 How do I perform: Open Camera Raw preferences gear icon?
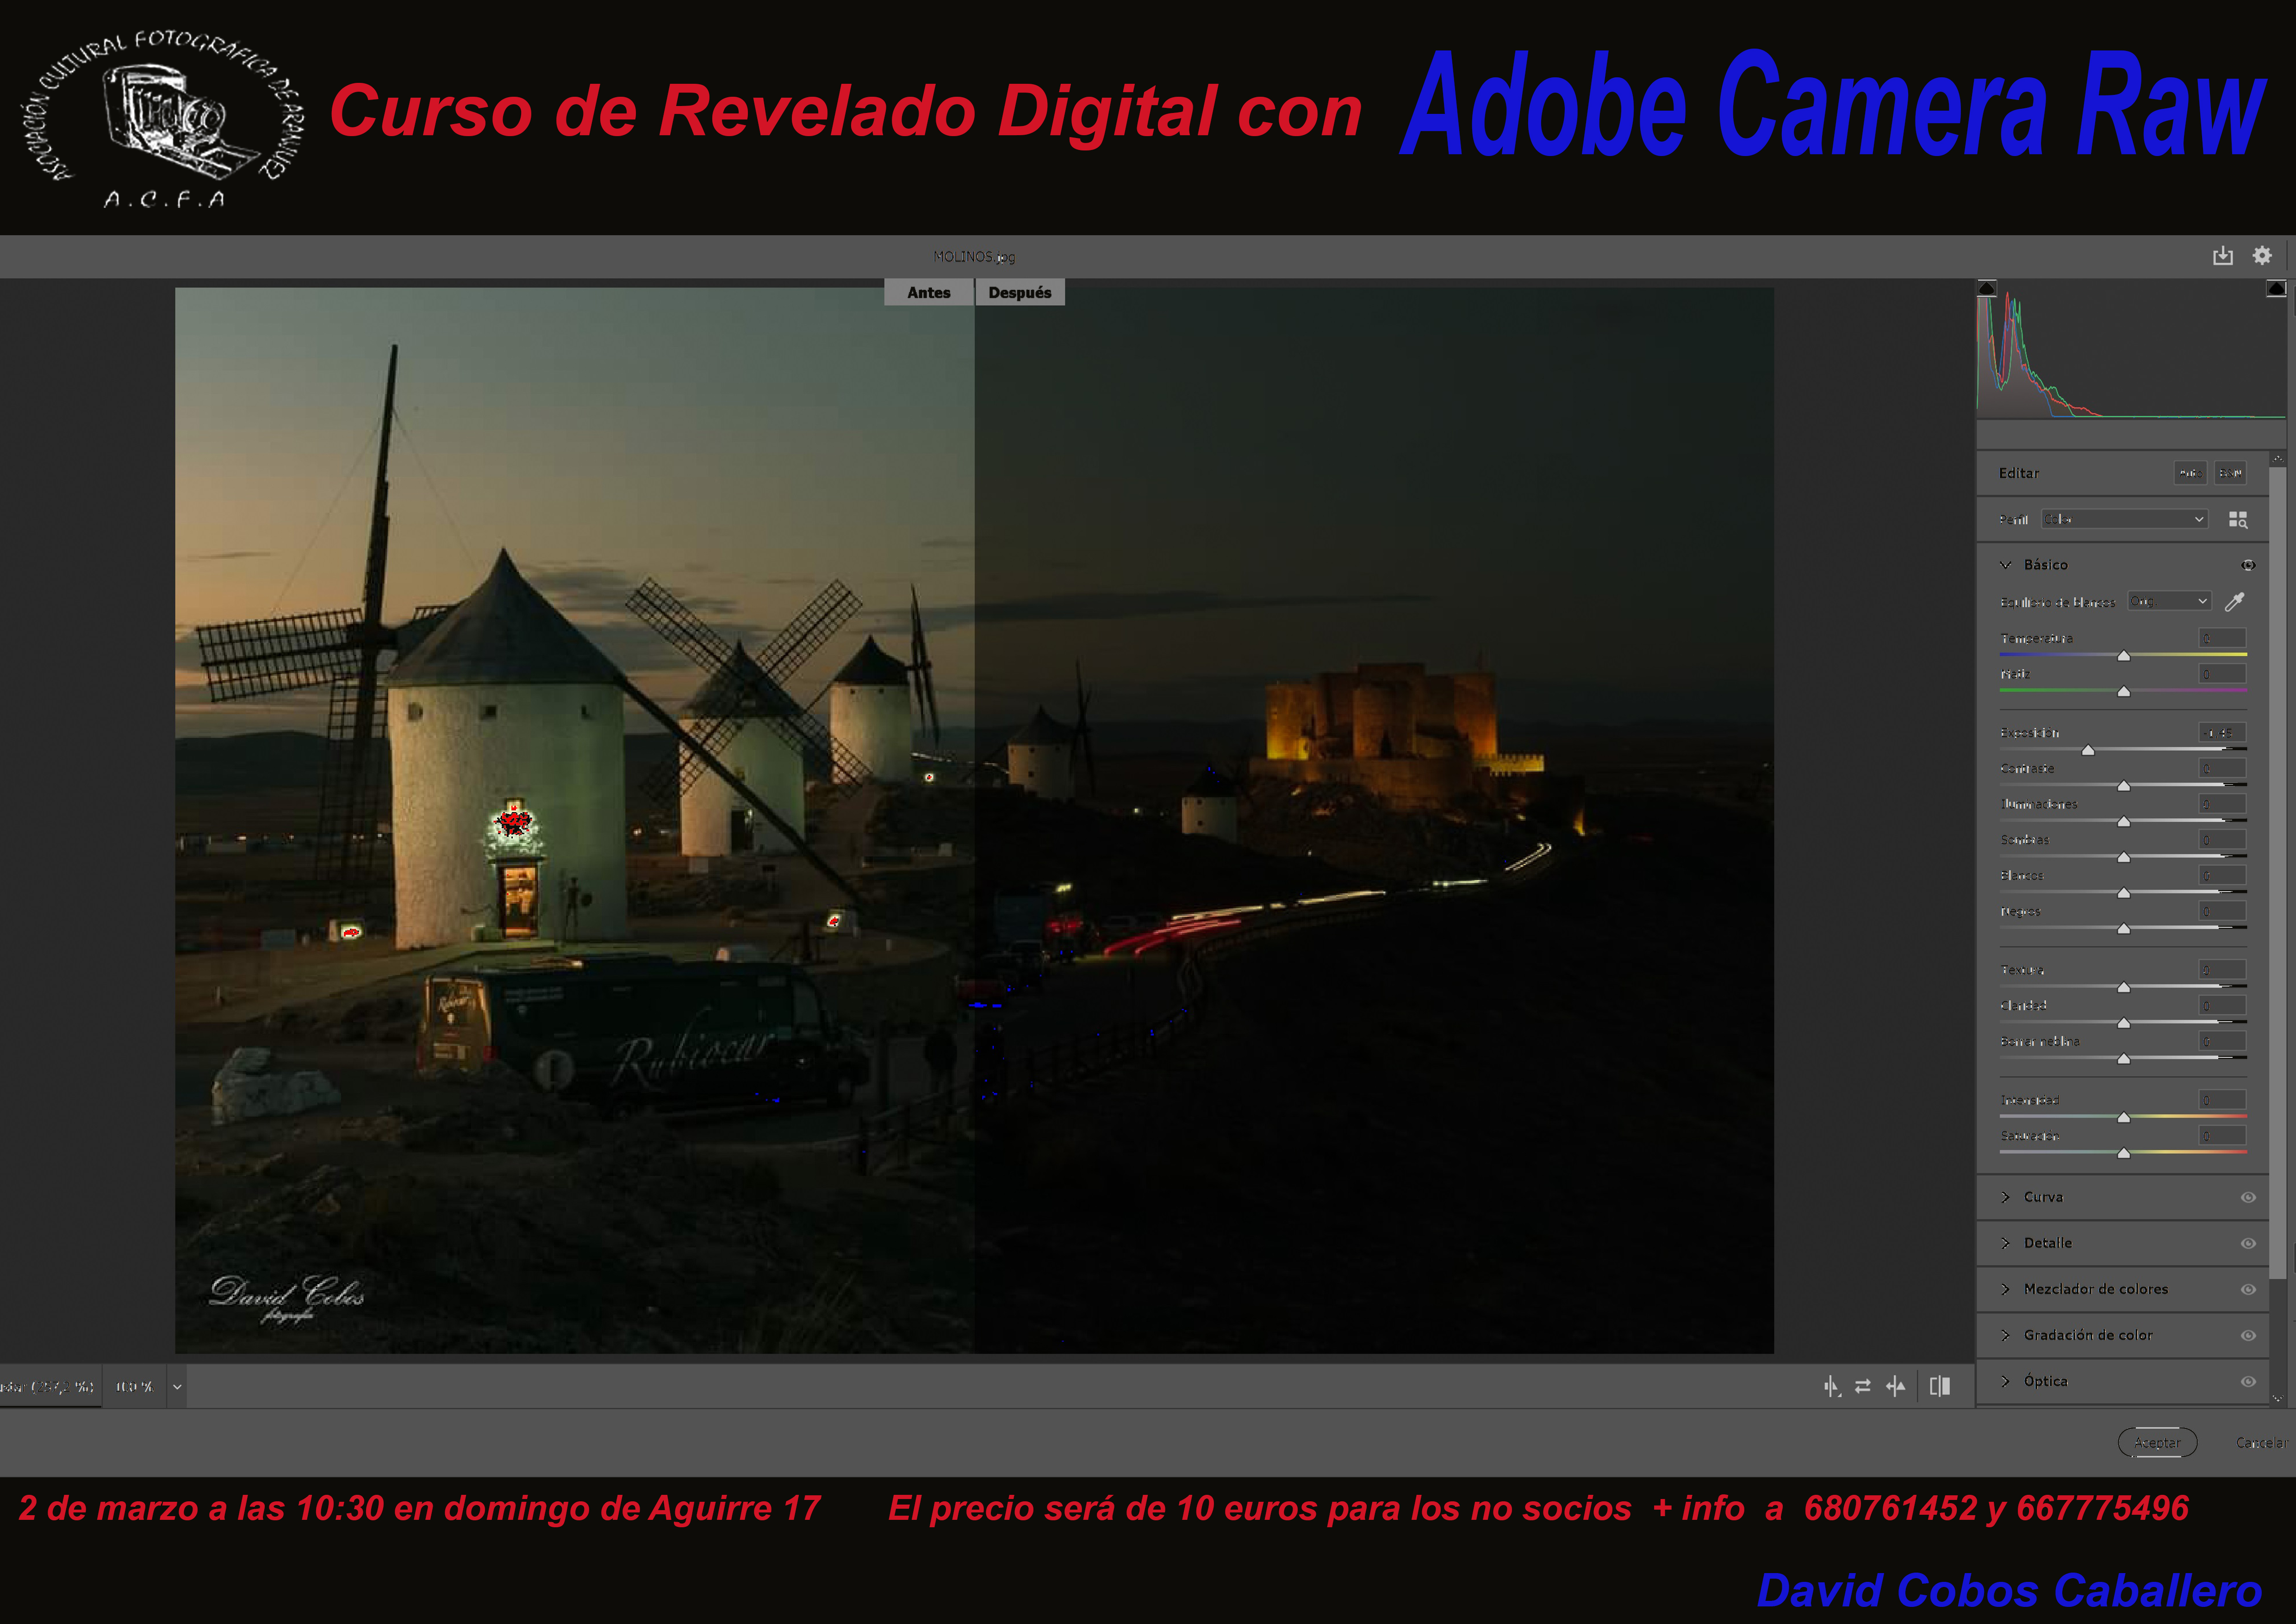(x=2262, y=256)
